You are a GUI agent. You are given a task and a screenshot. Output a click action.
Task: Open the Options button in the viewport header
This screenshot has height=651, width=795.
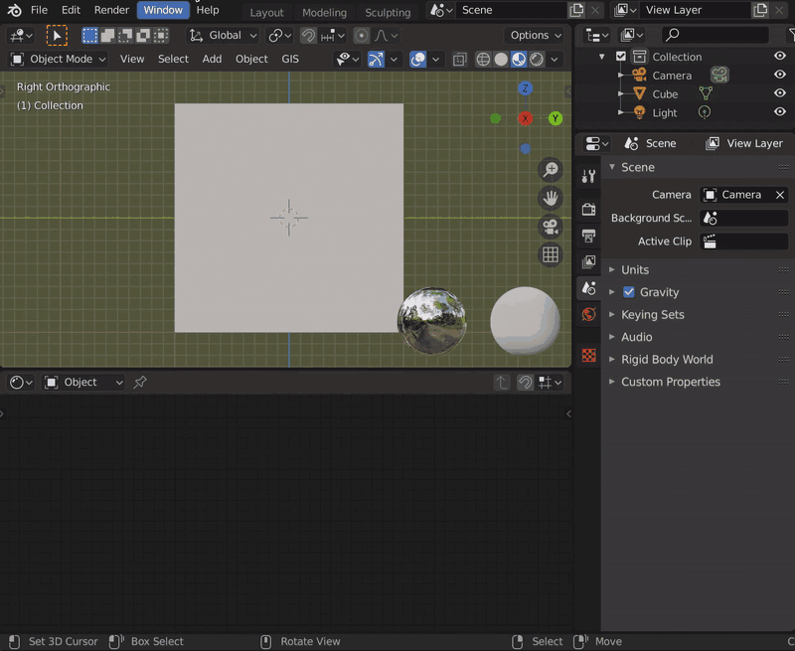pos(535,35)
